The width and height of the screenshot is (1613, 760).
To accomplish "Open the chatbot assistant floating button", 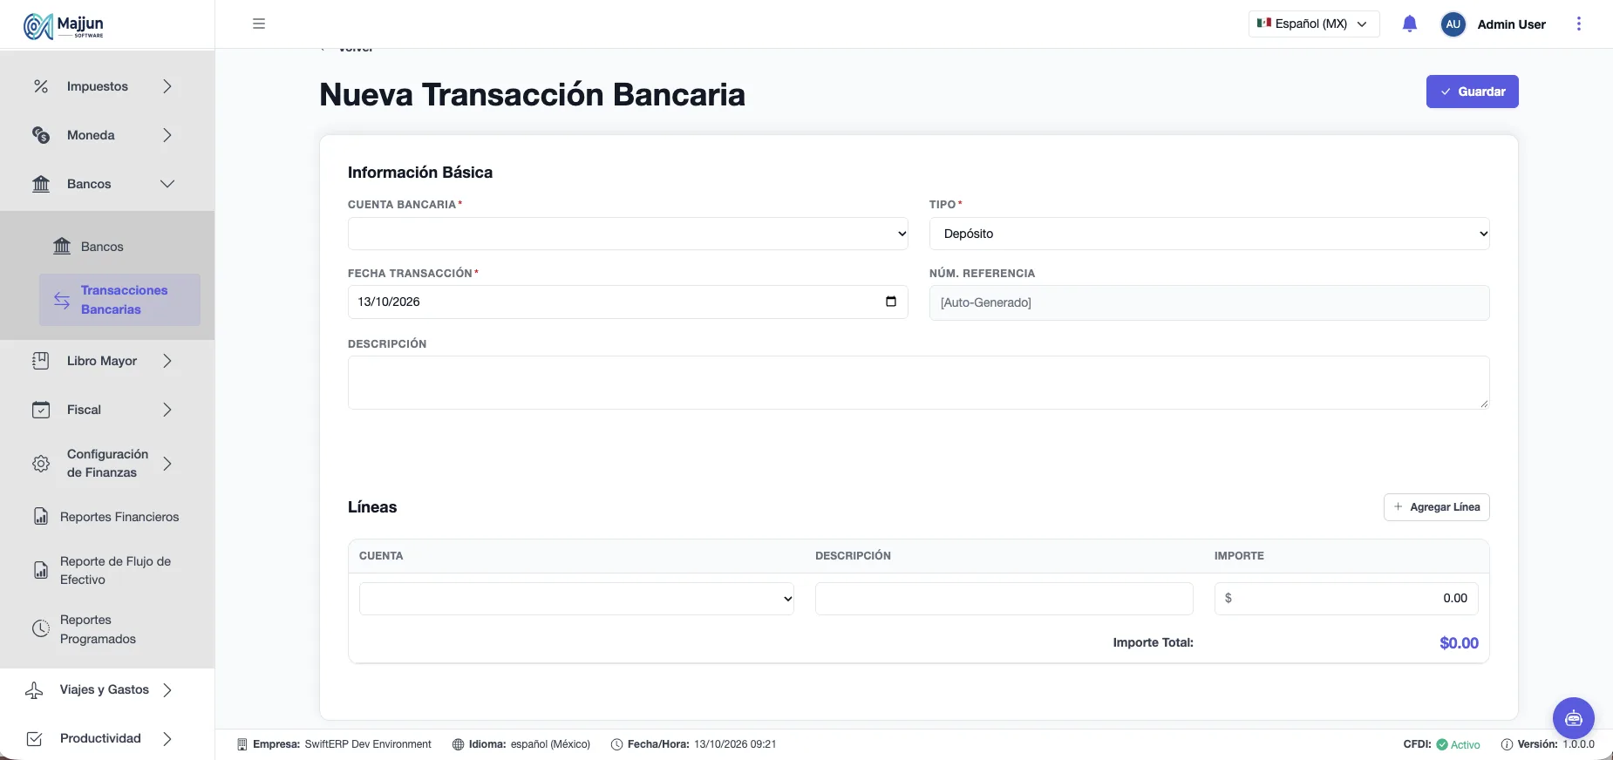I will (x=1574, y=719).
